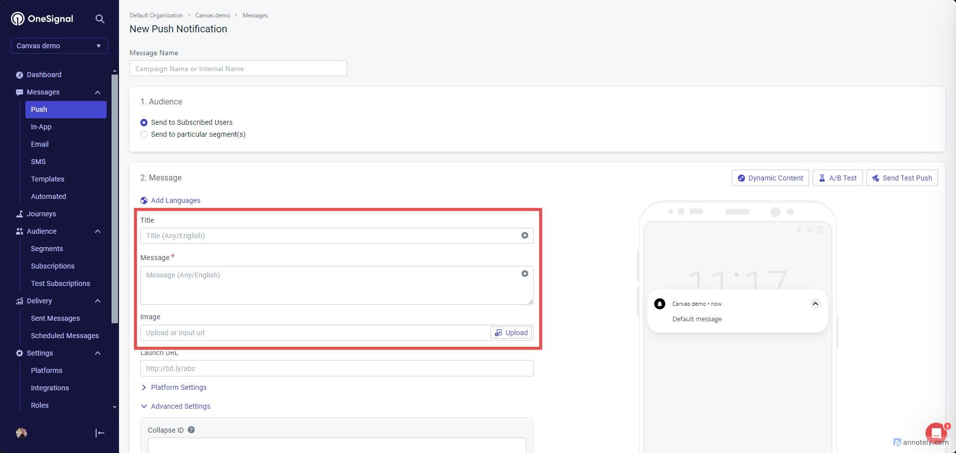Focus the Message Name input field
This screenshot has width=956, height=453.
click(x=238, y=69)
